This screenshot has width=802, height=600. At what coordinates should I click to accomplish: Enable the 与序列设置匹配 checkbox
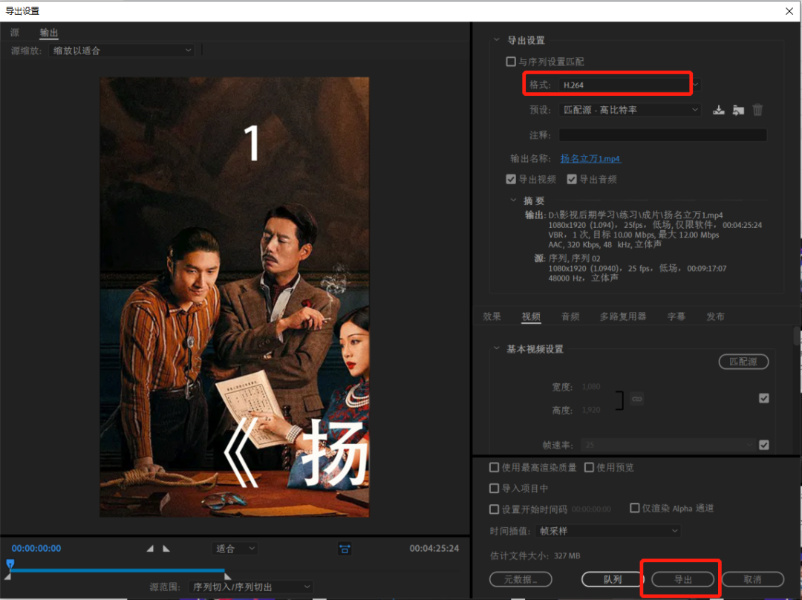tap(511, 62)
